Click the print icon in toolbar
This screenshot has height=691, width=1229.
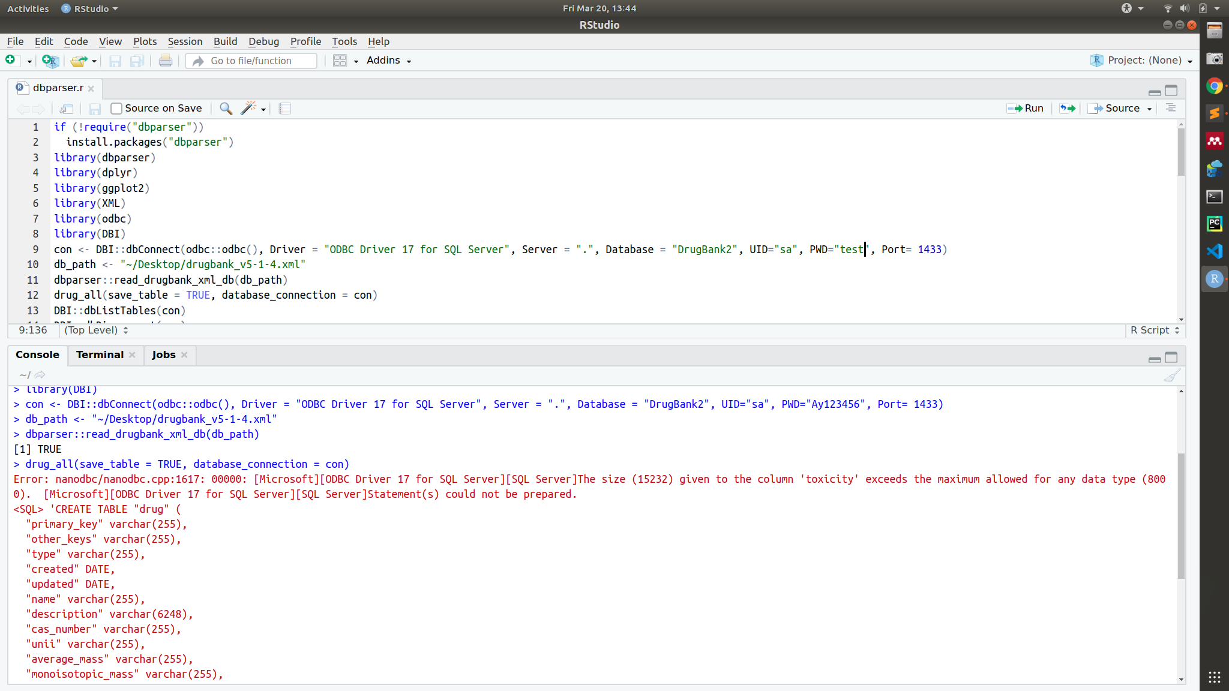[165, 61]
